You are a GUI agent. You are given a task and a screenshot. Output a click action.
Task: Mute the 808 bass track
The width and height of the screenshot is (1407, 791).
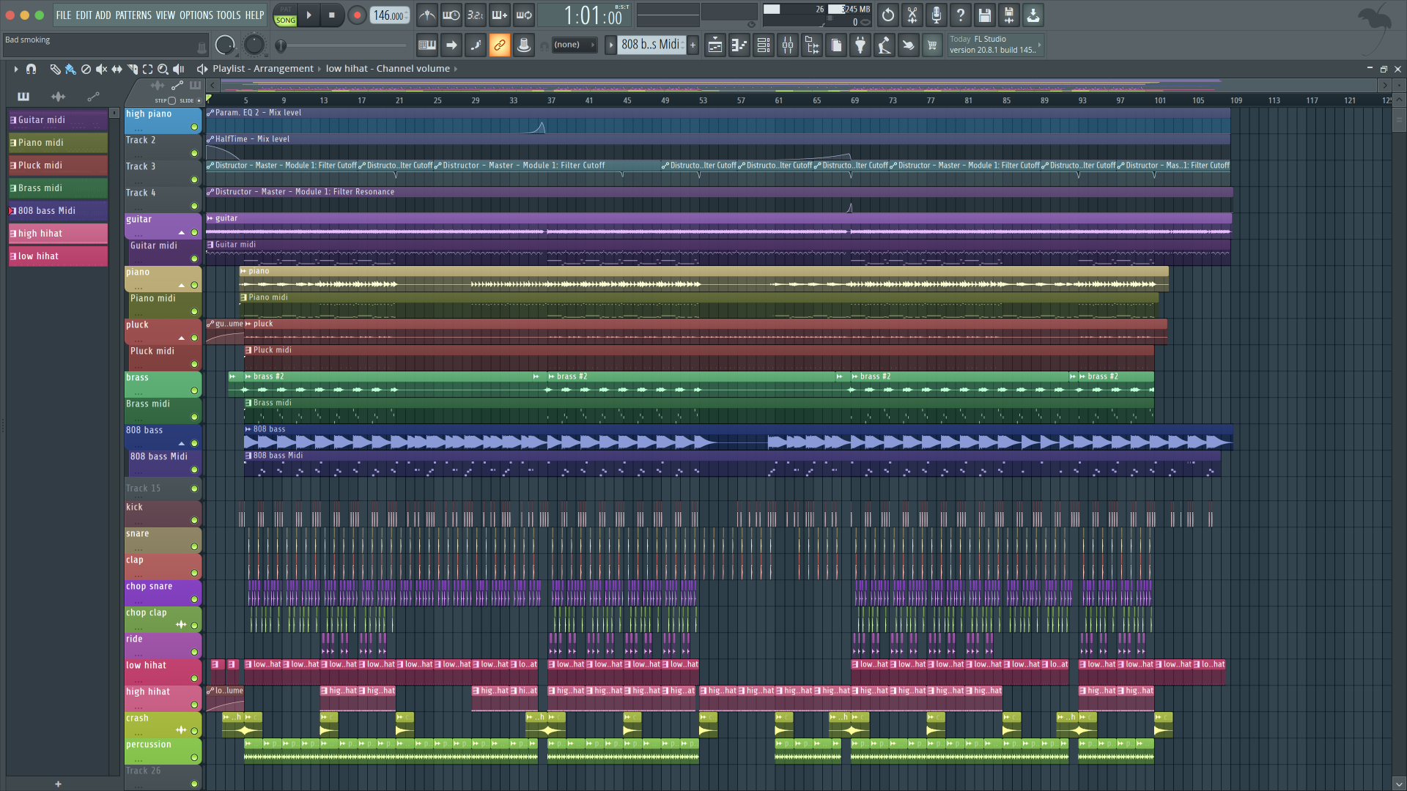click(x=194, y=443)
